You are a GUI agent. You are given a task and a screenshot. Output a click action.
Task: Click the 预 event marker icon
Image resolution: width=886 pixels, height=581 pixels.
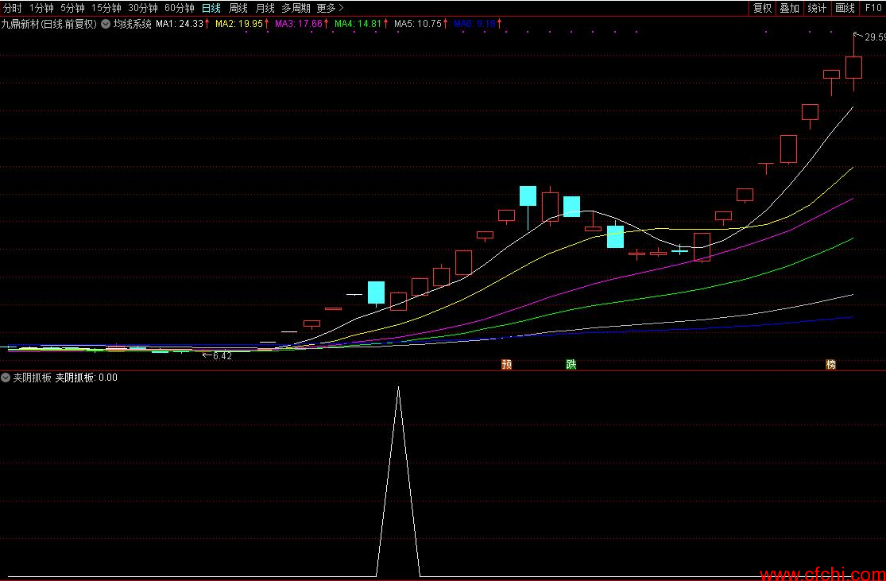507,365
